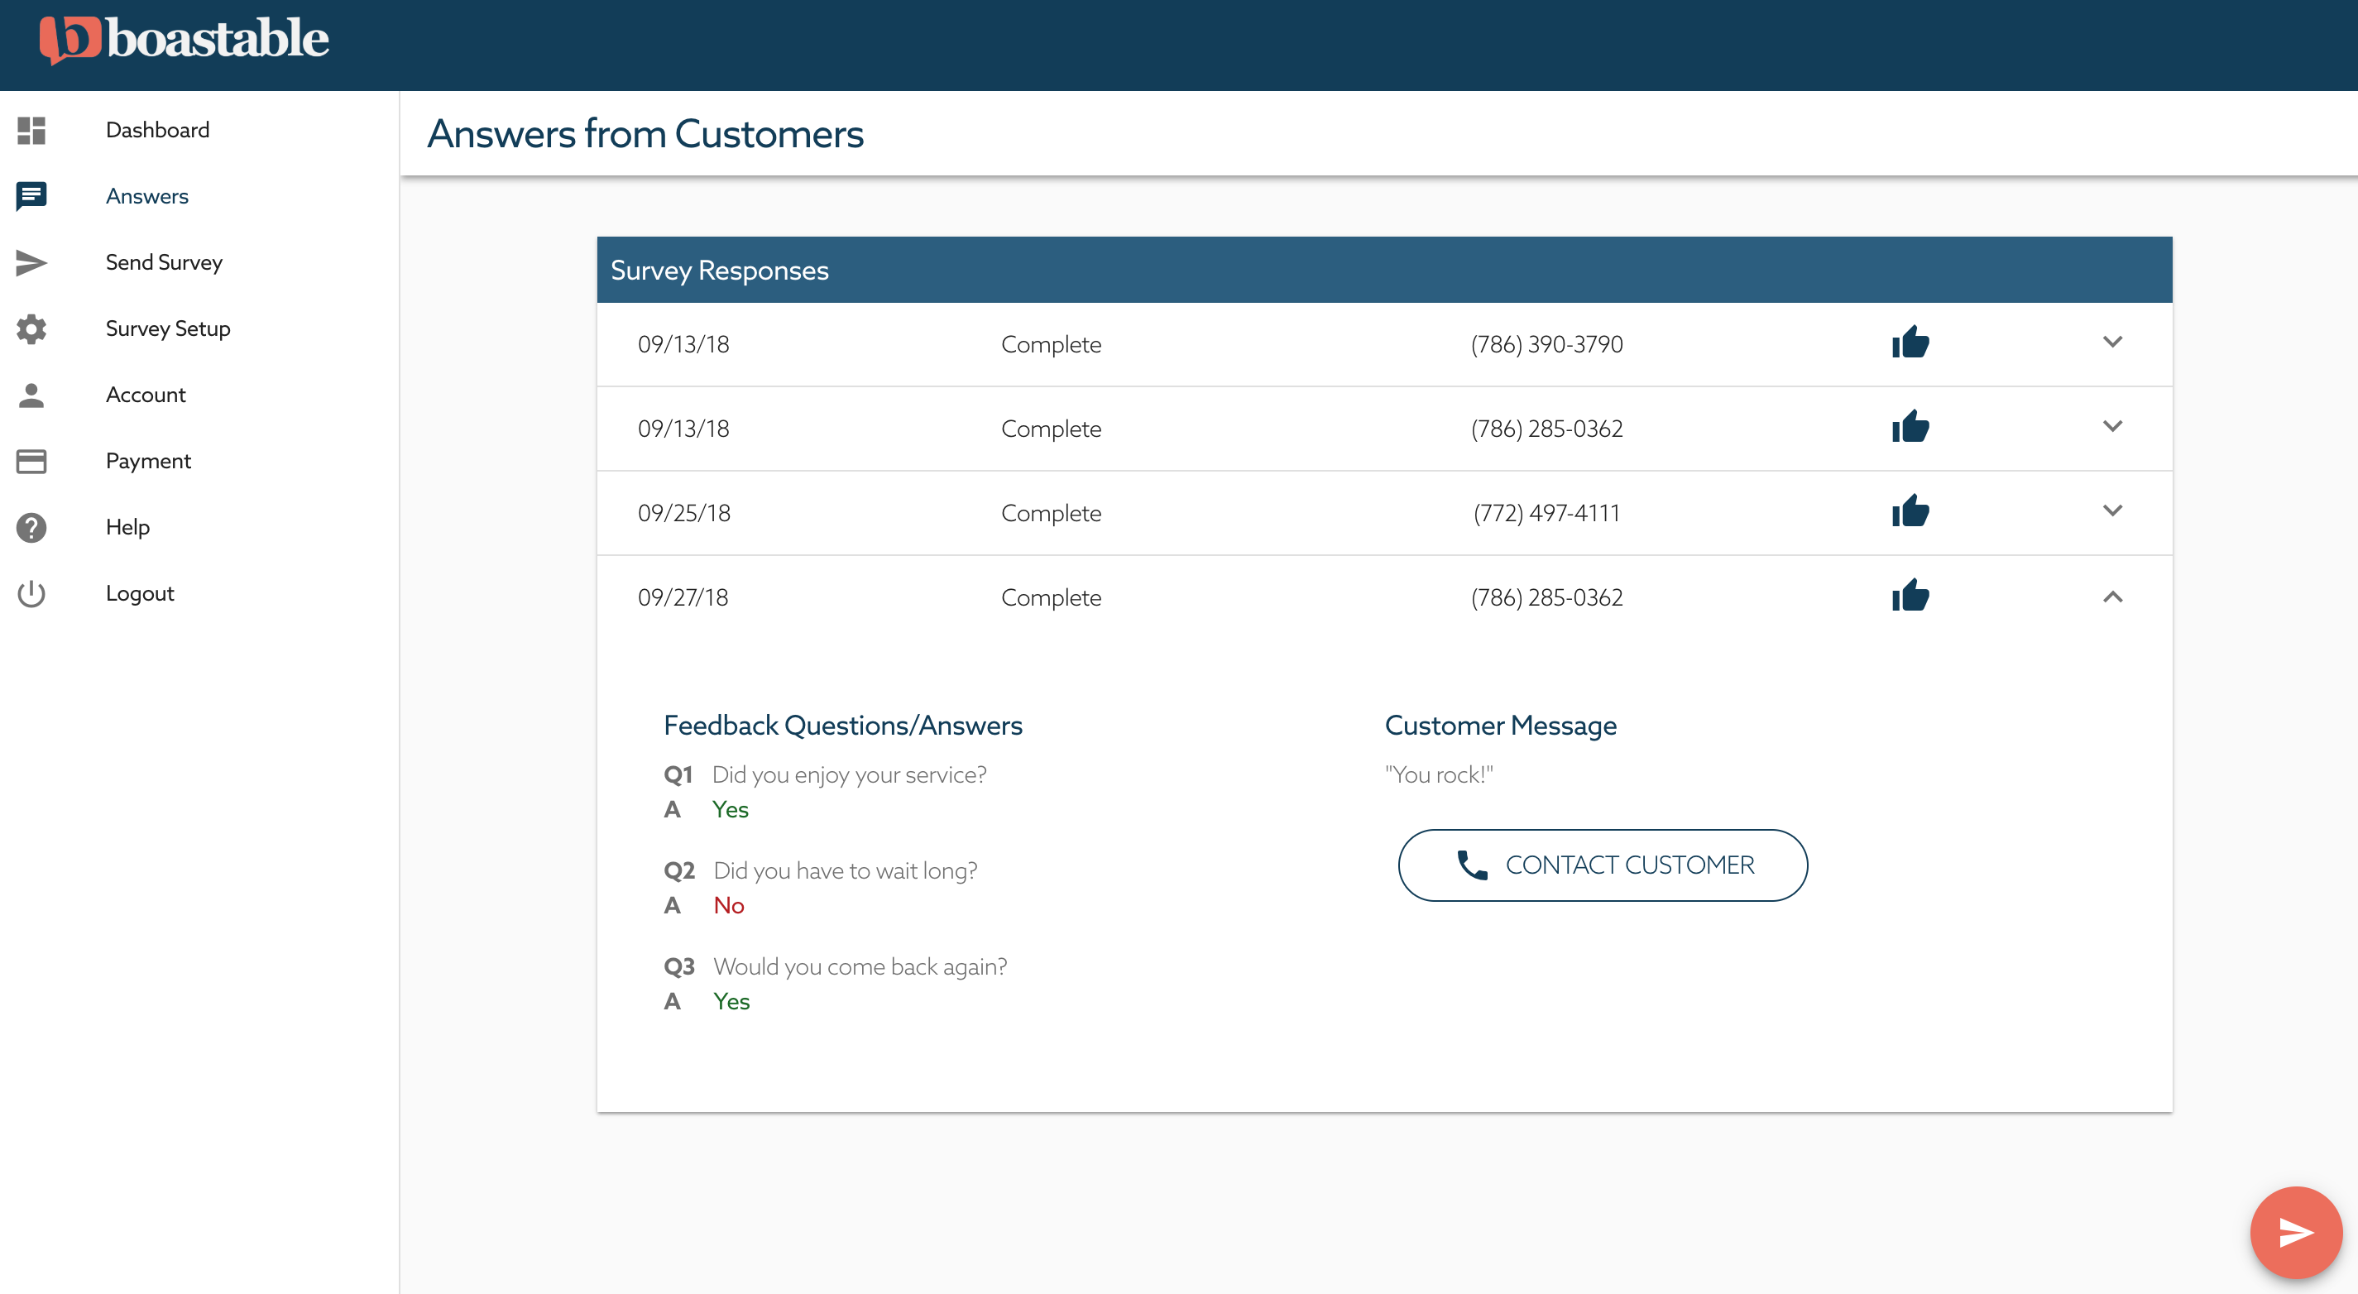Open the Send Survey menu item
The width and height of the screenshot is (2358, 1294).
click(164, 262)
